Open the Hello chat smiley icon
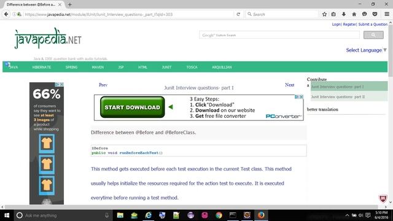Viewport: 393px width, 221px height. 364,14
